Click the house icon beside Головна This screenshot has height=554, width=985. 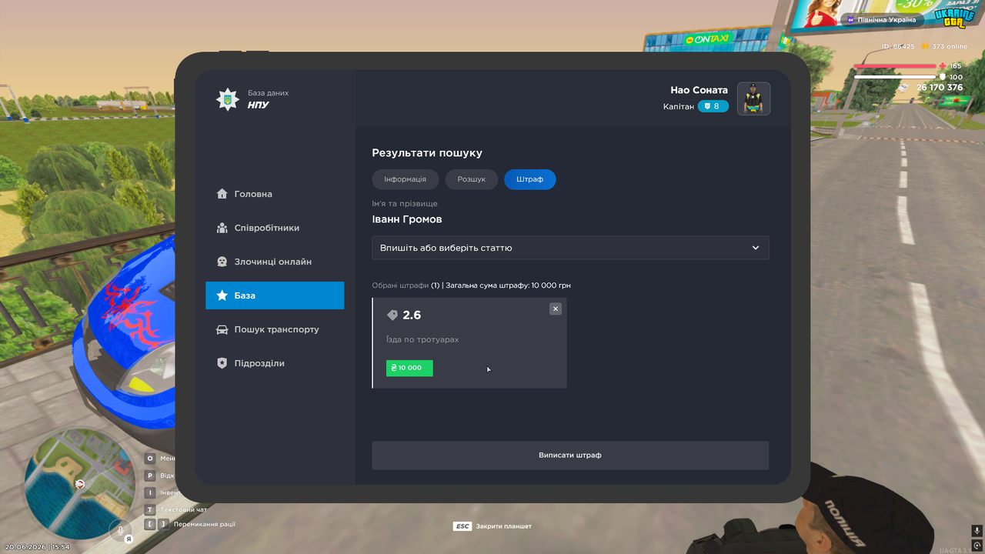[222, 194]
